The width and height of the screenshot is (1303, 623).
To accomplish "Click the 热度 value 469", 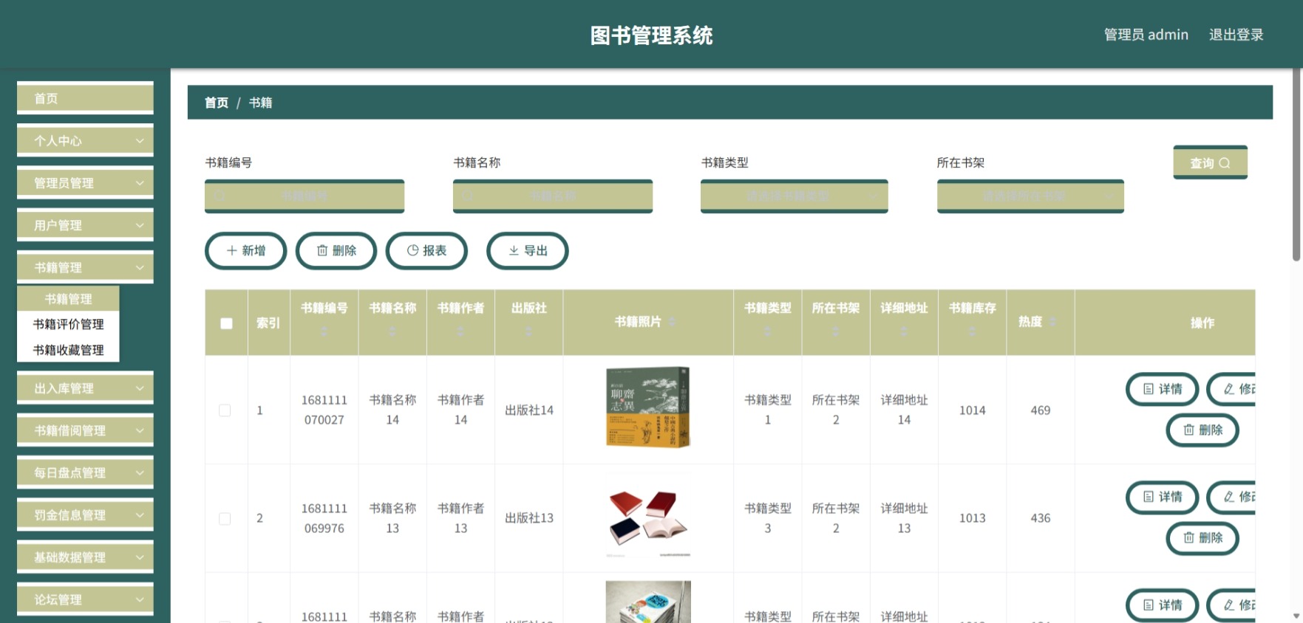I will pos(1040,410).
